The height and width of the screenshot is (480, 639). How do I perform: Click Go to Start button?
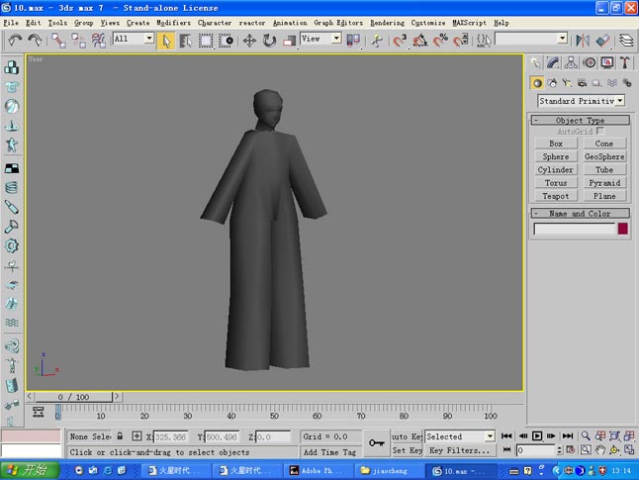(506, 435)
